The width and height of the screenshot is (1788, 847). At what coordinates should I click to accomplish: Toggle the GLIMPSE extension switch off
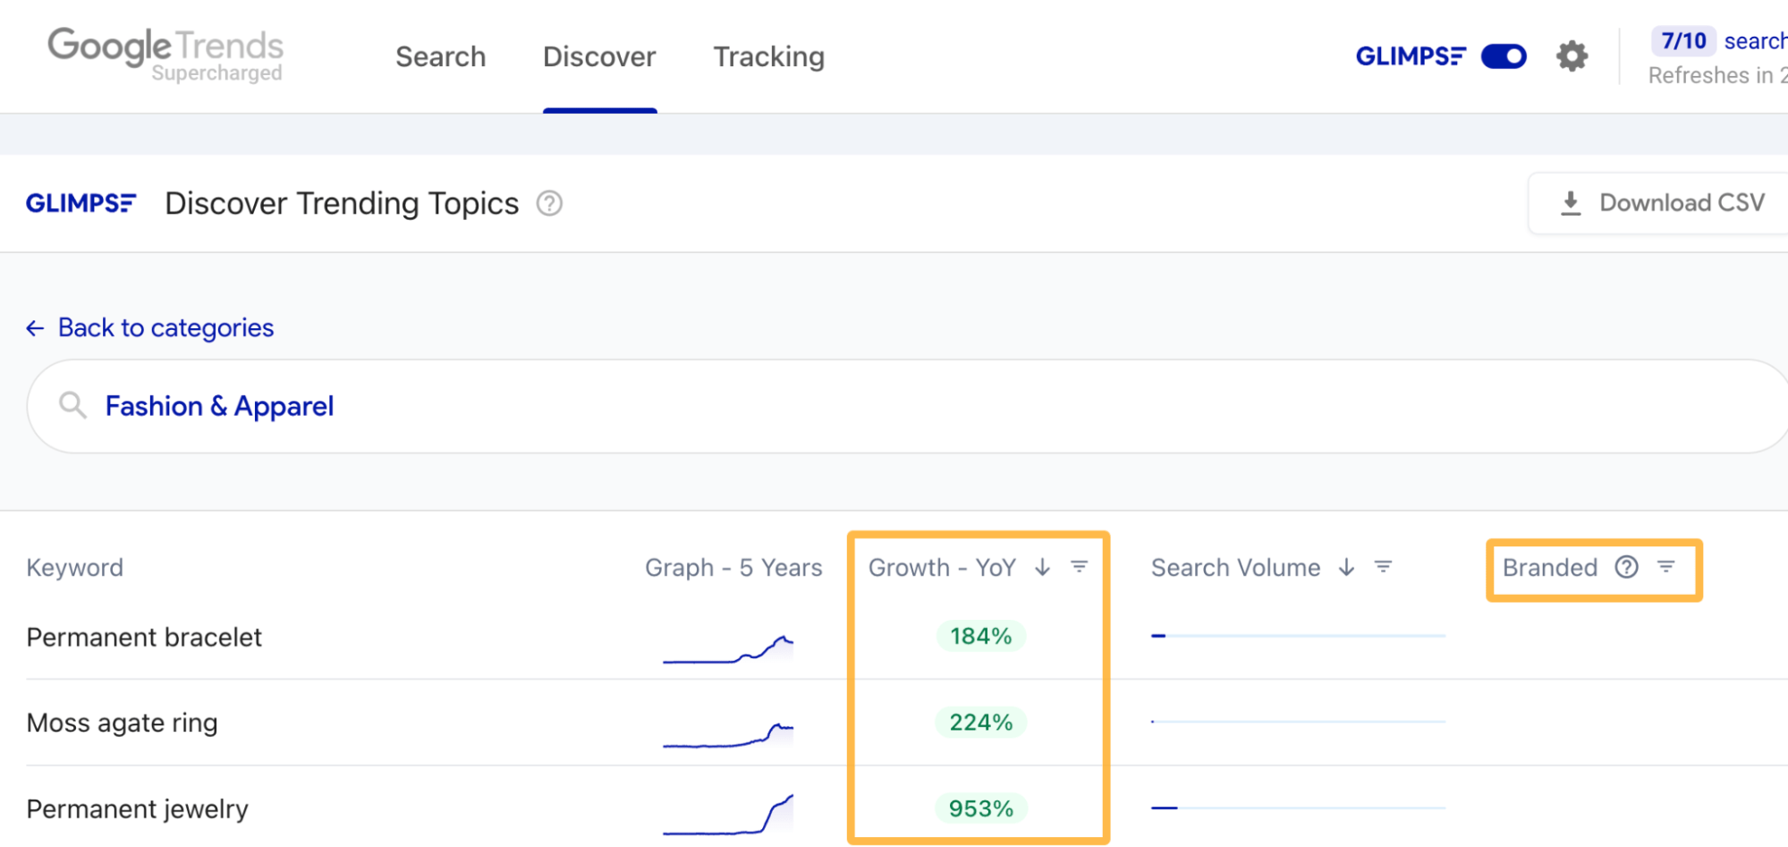coord(1503,55)
